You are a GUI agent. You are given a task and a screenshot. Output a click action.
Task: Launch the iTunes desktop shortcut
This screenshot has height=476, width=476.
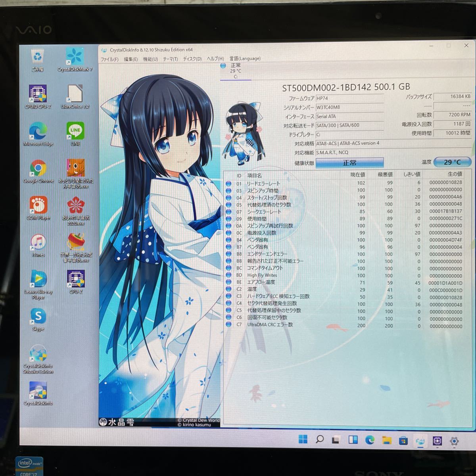point(38,246)
